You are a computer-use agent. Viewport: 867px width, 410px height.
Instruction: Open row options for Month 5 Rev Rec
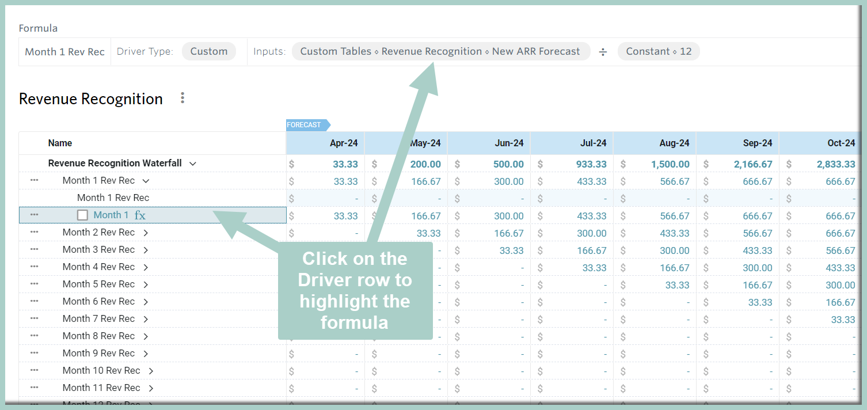click(x=35, y=284)
